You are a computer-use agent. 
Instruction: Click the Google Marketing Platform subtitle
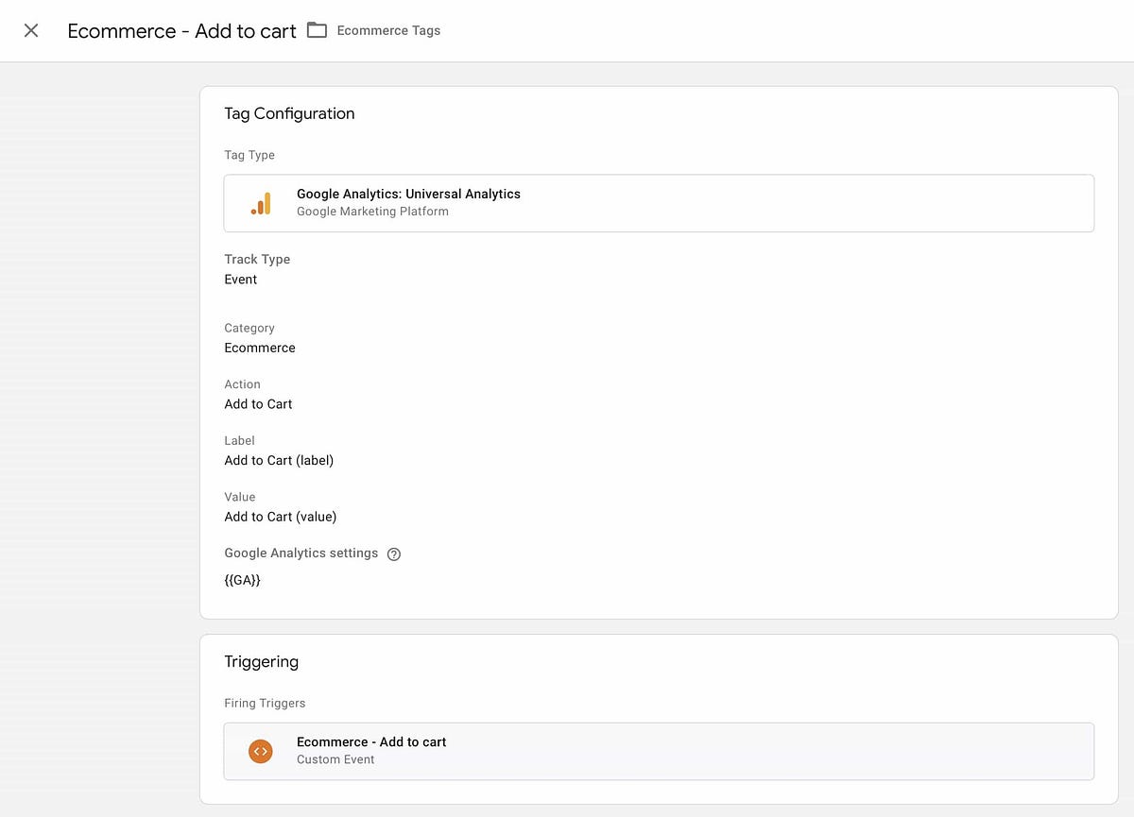[x=372, y=212]
